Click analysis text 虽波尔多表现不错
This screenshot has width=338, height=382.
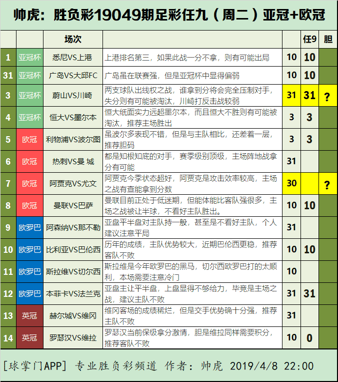(x=134, y=135)
